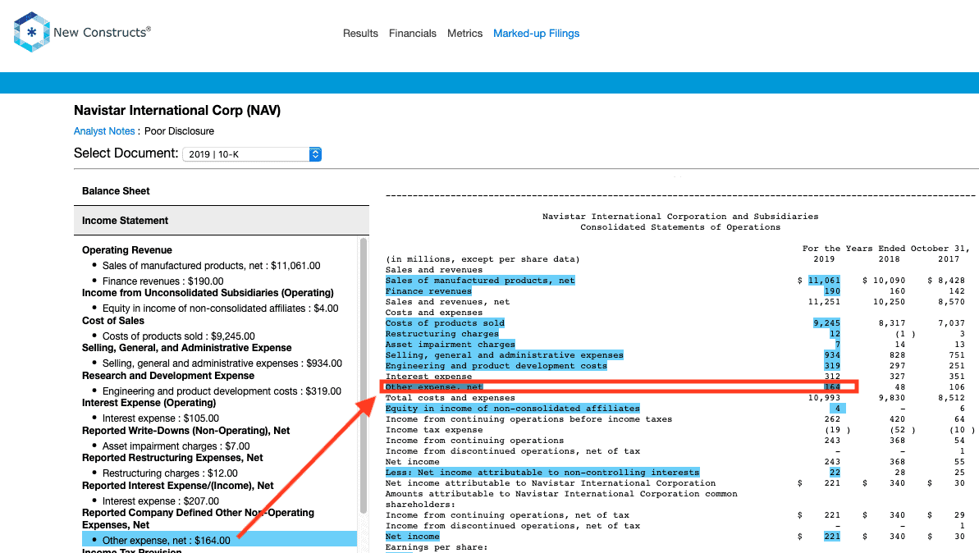The image size is (979, 553).
Task: Click highlighted 'Costs of products sold' in filing
Action: [x=445, y=323]
